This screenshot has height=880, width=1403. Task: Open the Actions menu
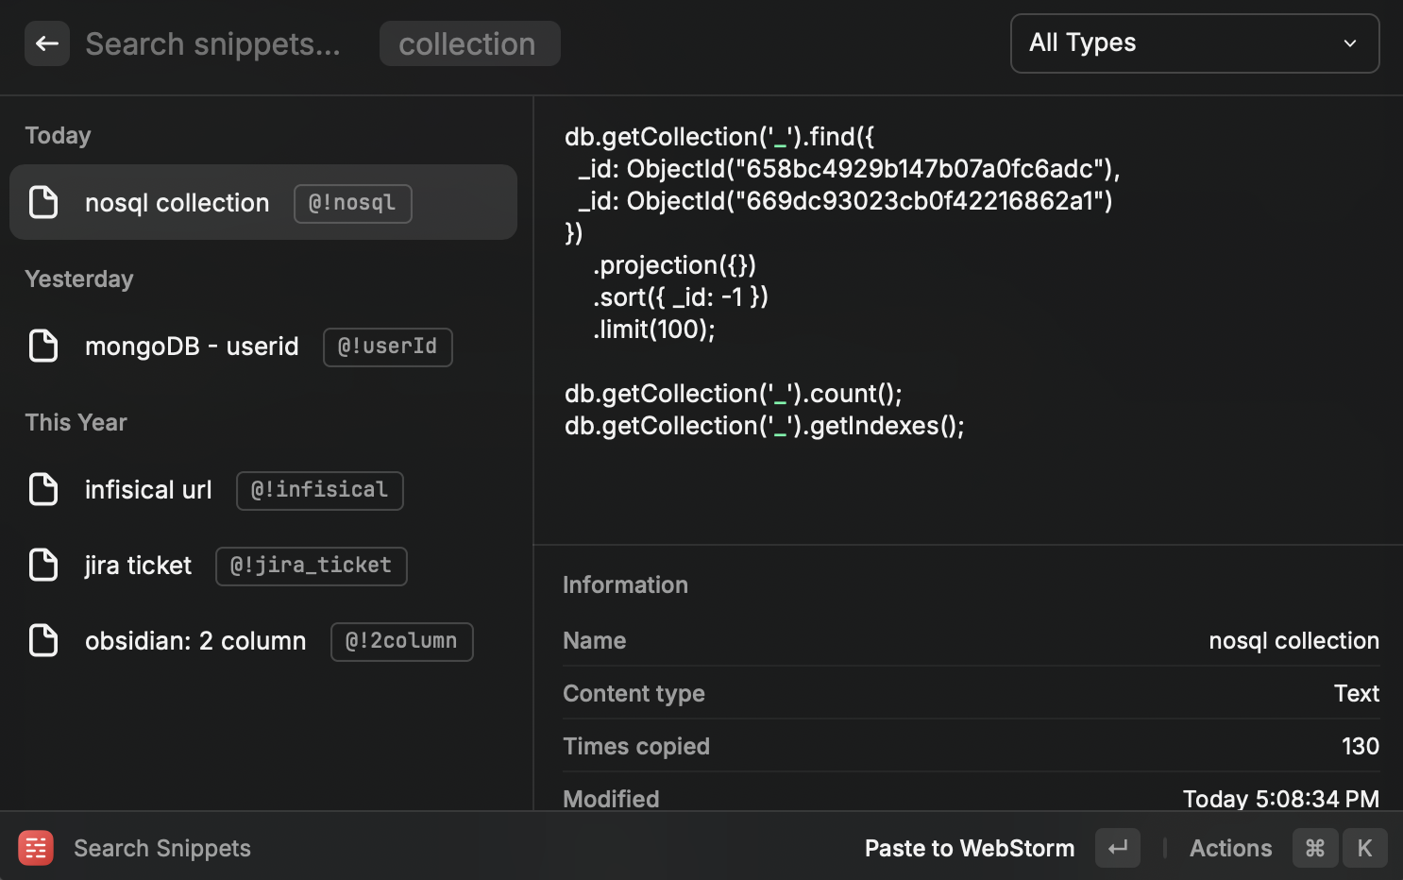[1230, 848]
